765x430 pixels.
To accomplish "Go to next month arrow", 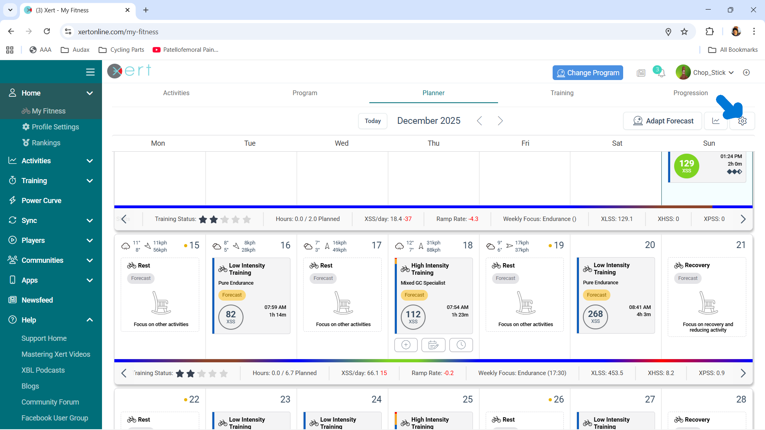I will [x=500, y=121].
